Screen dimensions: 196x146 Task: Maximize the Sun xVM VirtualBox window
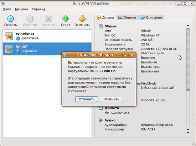(x=185, y=4)
